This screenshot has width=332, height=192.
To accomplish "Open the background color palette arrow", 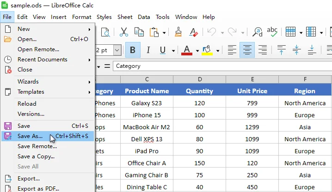I will coord(218,51).
